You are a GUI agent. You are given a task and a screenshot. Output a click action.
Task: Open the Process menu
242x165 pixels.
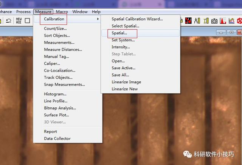[23, 12]
